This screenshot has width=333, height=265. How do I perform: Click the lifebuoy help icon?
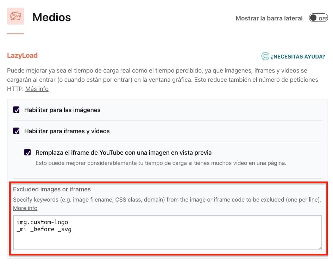tap(265, 56)
